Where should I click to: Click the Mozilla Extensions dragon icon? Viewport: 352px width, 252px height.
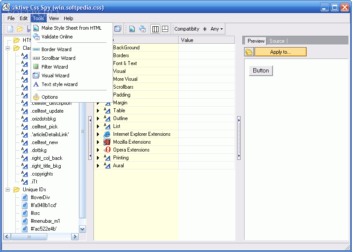107,142
